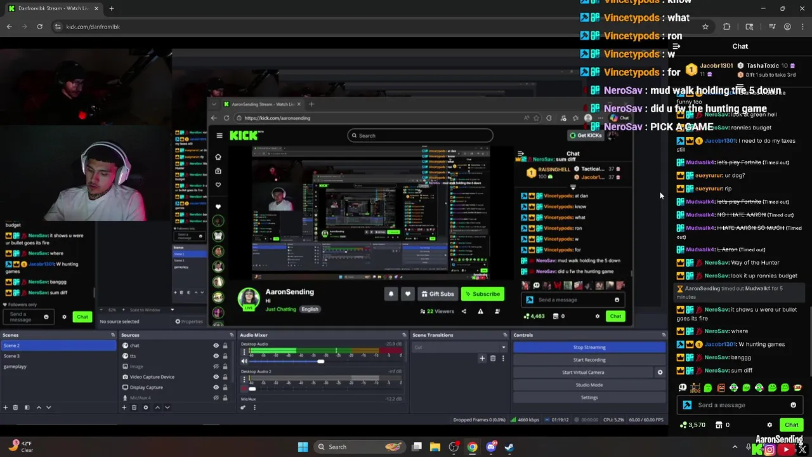812x457 pixels.
Task: Open Browse icon in AaronSending Kick sidebar
Action: coord(218,171)
